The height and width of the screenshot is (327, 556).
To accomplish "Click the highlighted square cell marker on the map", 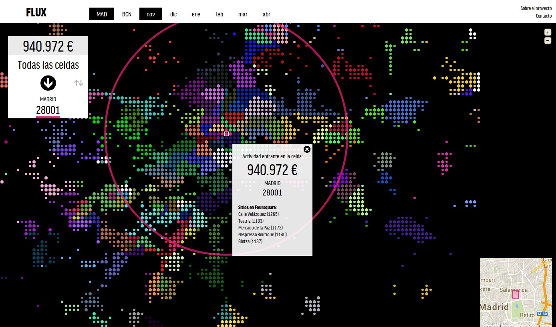I will 226,134.
